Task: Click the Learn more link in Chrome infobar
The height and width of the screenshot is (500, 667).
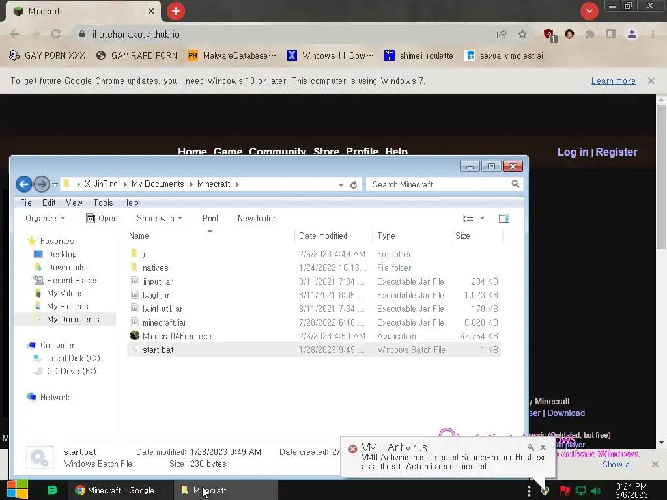Action: (613, 81)
